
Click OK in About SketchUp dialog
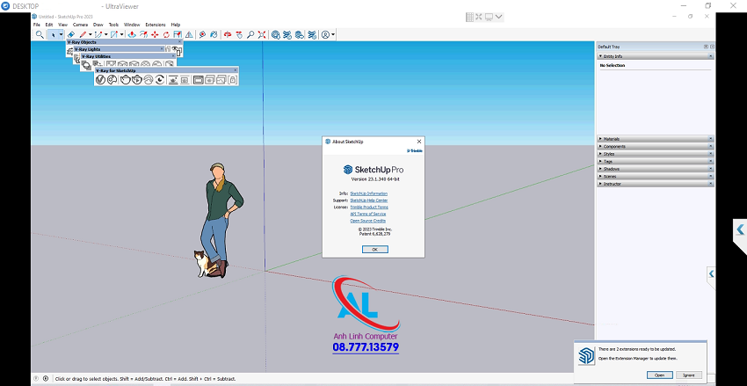pos(374,249)
